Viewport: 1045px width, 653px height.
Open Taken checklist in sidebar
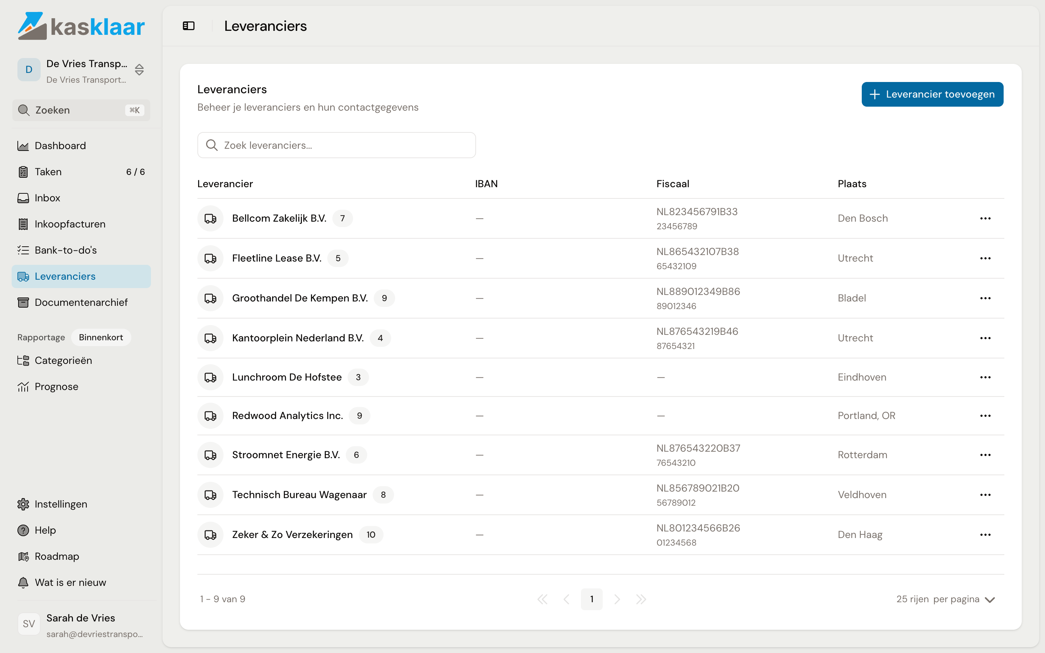pyautogui.click(x=81, y=172)
